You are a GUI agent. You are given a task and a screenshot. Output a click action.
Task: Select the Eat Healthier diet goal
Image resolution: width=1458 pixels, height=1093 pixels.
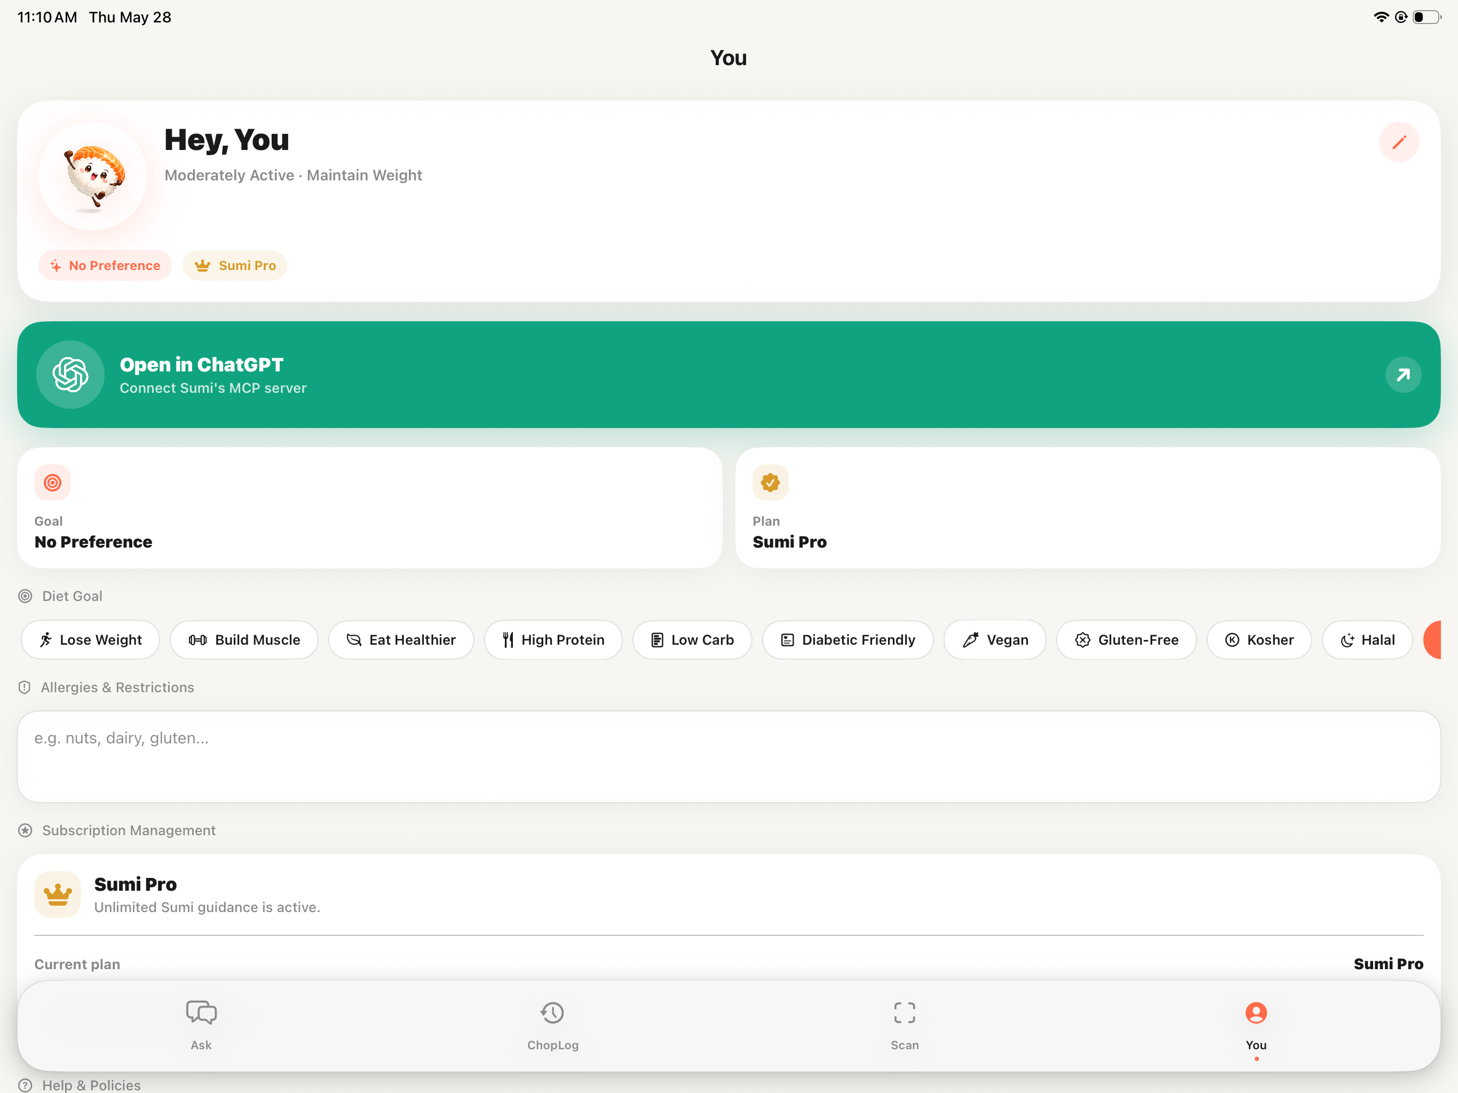[x=401, y=639]
